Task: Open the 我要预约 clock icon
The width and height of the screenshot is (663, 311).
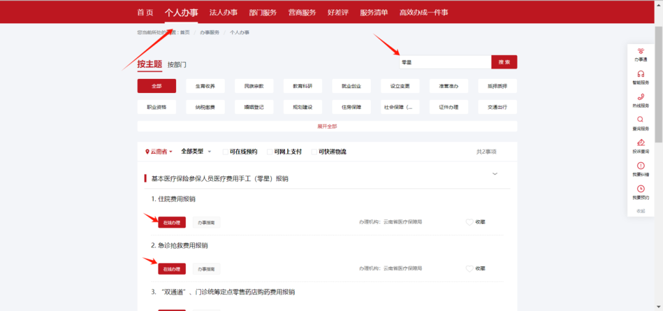Action: point(640,189)
